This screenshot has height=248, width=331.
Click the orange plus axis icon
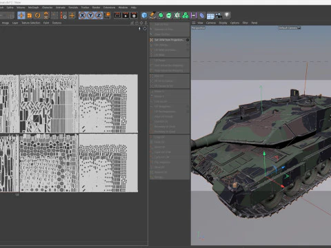[x=72, y=16]
